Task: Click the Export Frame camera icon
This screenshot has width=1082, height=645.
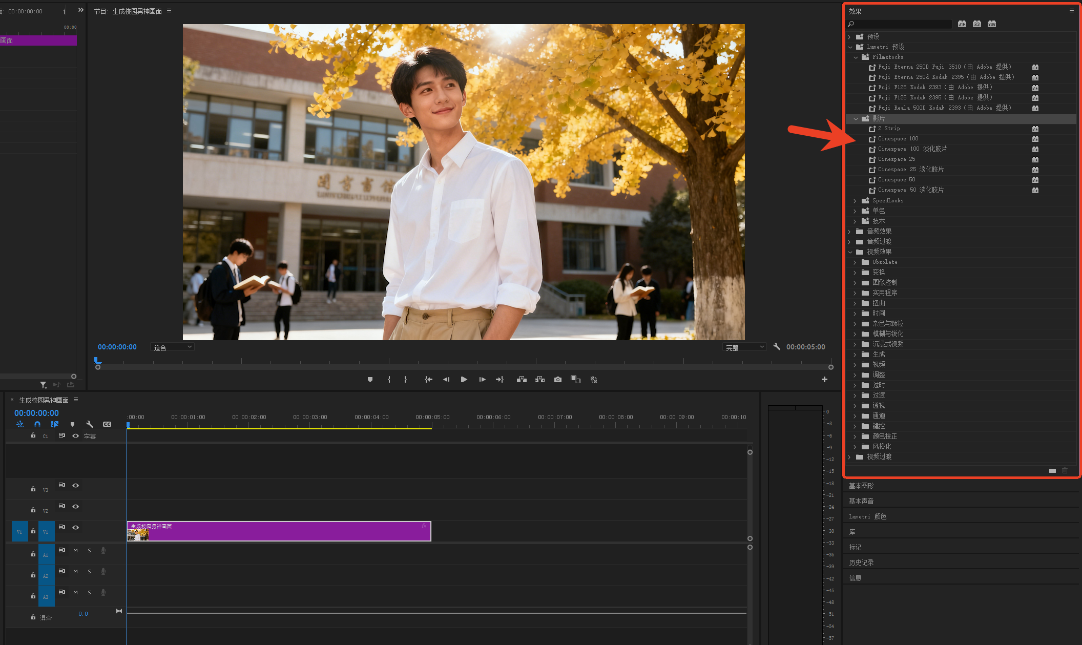Action: tap(557, 380)
